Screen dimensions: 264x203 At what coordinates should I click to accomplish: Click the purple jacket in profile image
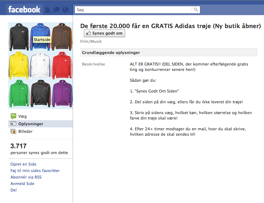pos(62,94)
